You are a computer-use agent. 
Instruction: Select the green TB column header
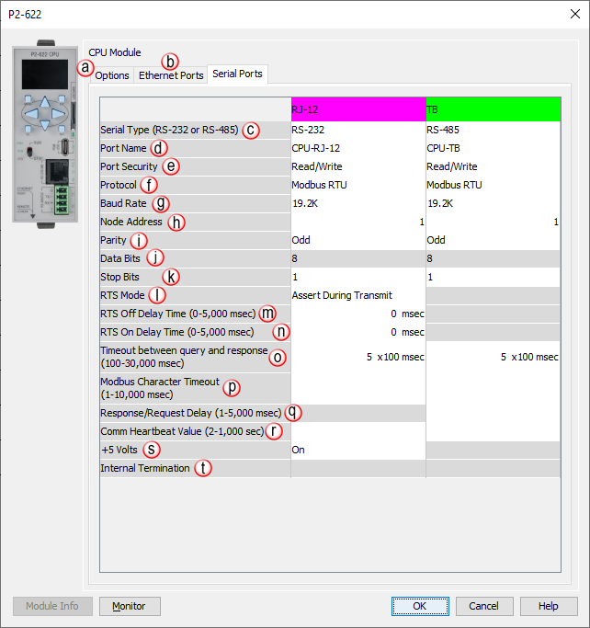click(493, 109)
